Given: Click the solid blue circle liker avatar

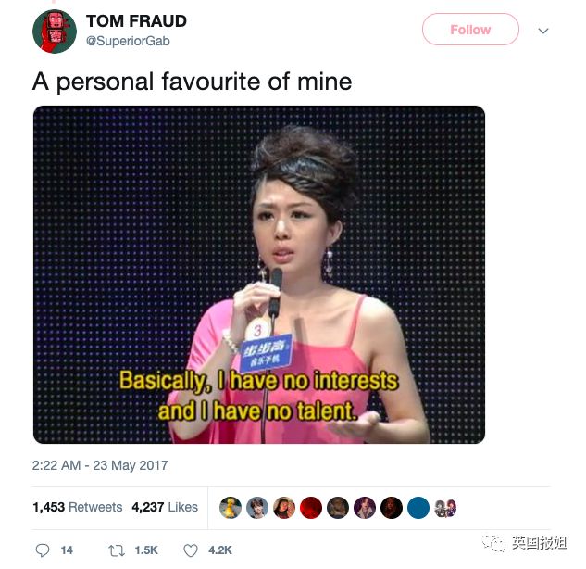Looking at the screenshot, I should tap(418, 508).
